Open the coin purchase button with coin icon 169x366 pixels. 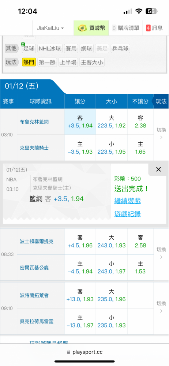(x=91, y=28)
